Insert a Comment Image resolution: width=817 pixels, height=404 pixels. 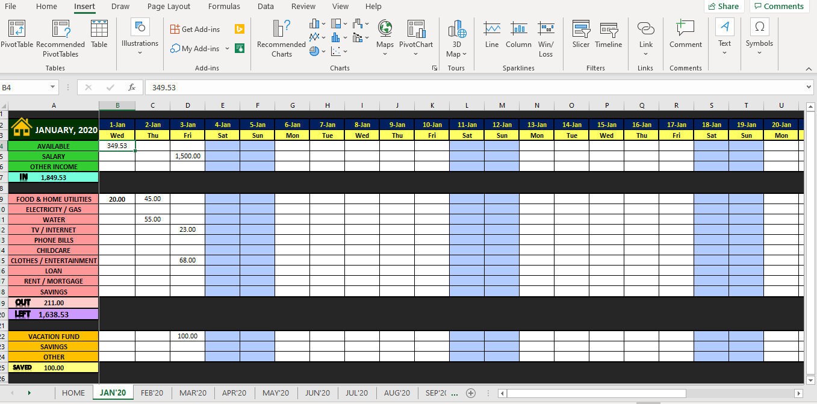coord(685,36)
